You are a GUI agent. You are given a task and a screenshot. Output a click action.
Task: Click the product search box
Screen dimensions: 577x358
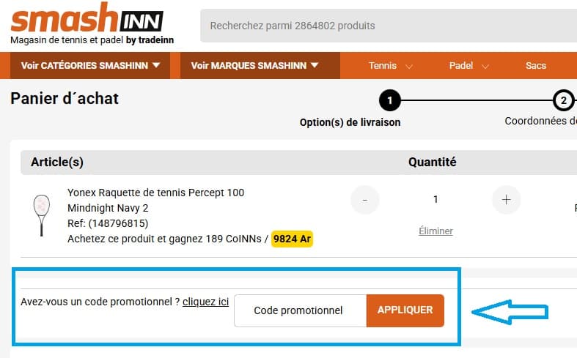click(387, 26)
